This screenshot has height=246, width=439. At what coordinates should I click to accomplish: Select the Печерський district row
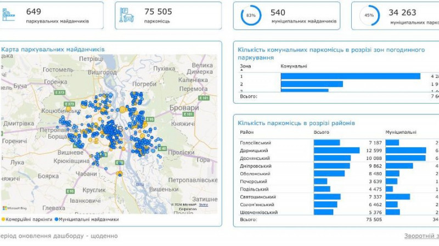coord(339,181)
